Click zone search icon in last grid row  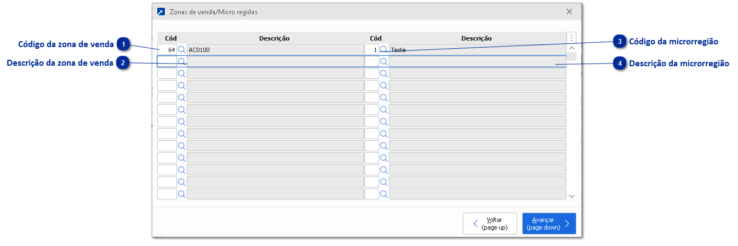[181, 194]
